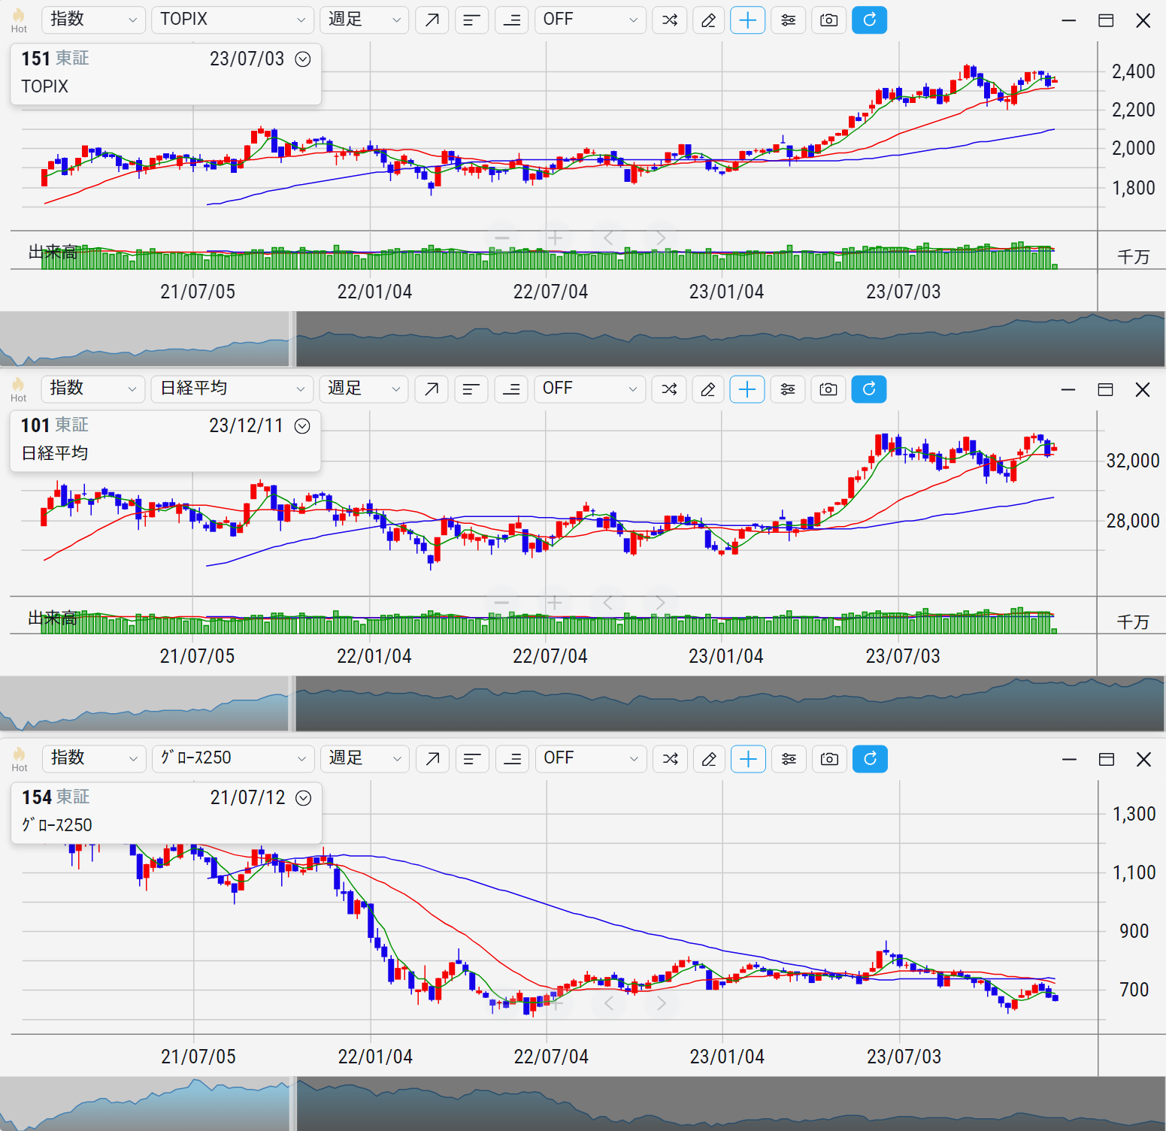Open the 日経平均 symbol dropdown

click(232, 389)
